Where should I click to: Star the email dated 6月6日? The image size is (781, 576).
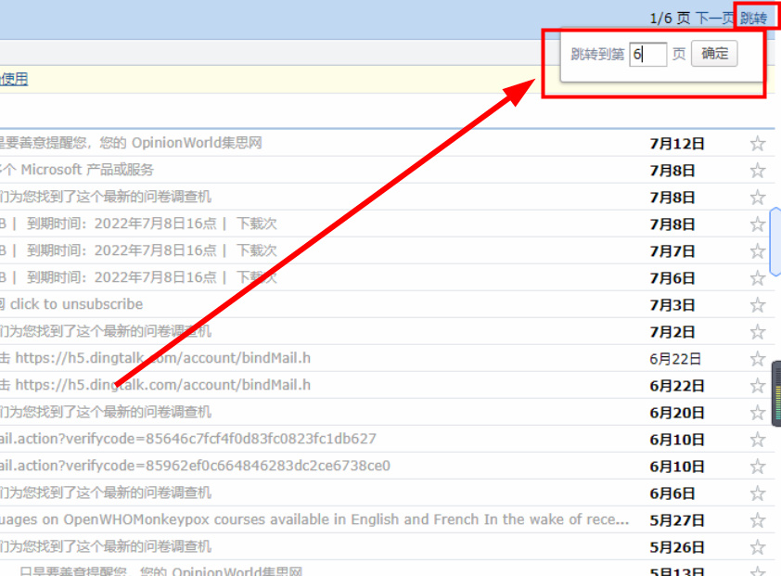click(758, 493)
